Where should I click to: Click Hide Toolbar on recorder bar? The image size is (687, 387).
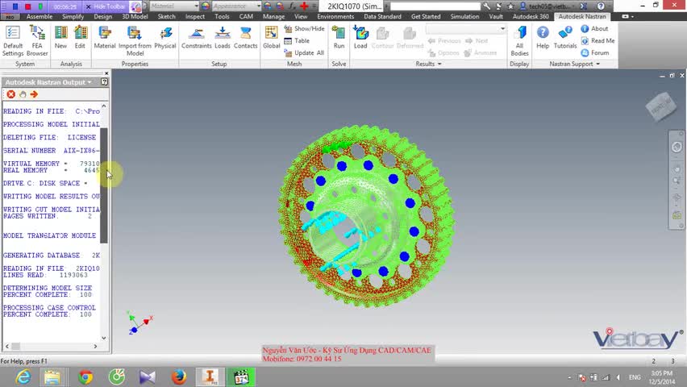106,6
